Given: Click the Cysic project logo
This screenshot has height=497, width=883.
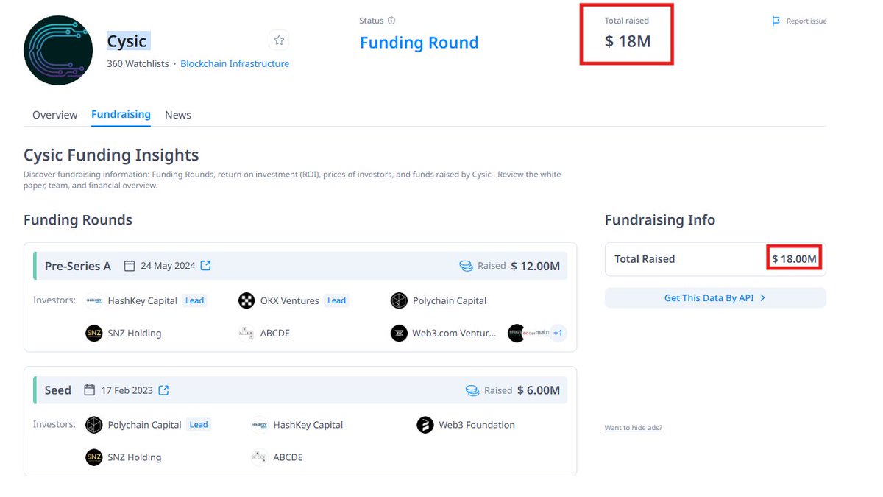Looking at the screenshot, I should [58, 50].
